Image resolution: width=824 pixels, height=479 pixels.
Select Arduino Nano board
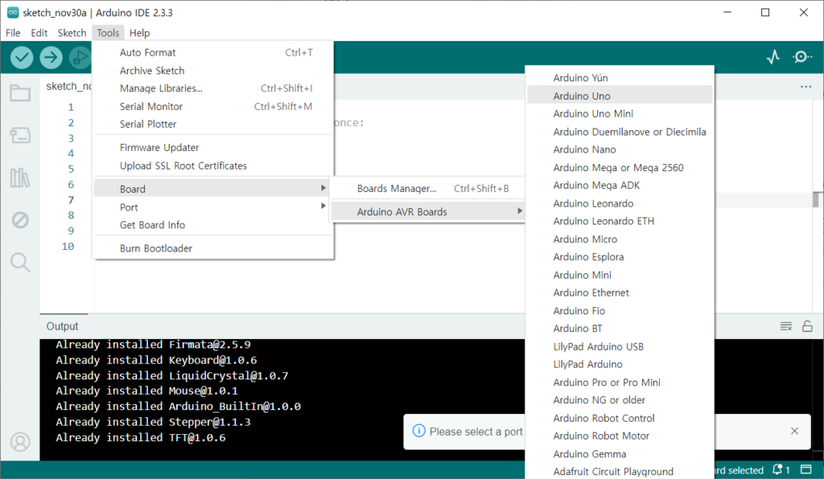tap(620, 149)
